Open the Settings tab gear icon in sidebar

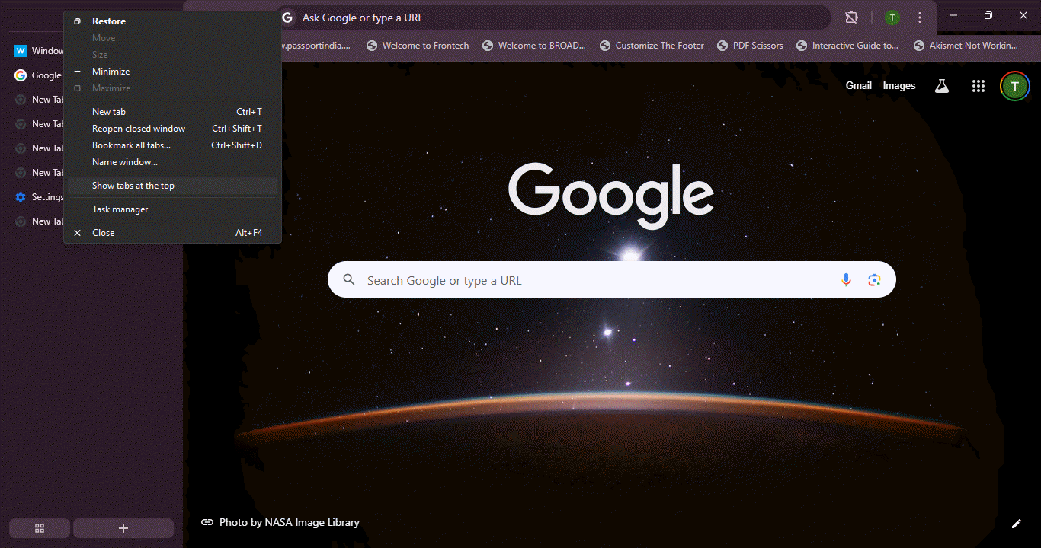point(20,196)
